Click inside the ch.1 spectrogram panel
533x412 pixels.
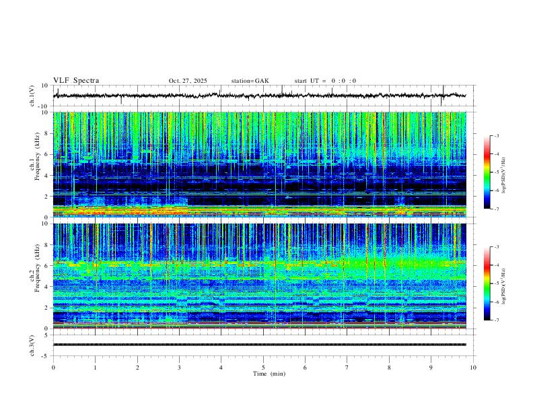260,164
